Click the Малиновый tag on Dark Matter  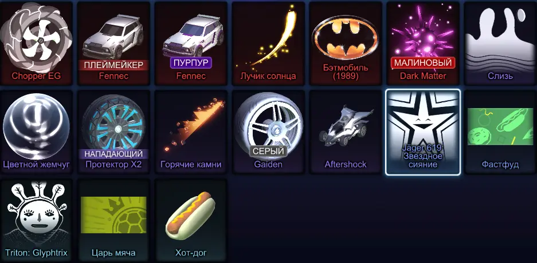point(423,62)
